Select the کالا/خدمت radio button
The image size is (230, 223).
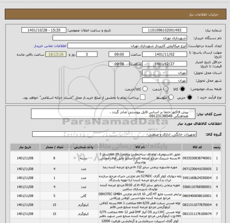[x=145, y=89]
